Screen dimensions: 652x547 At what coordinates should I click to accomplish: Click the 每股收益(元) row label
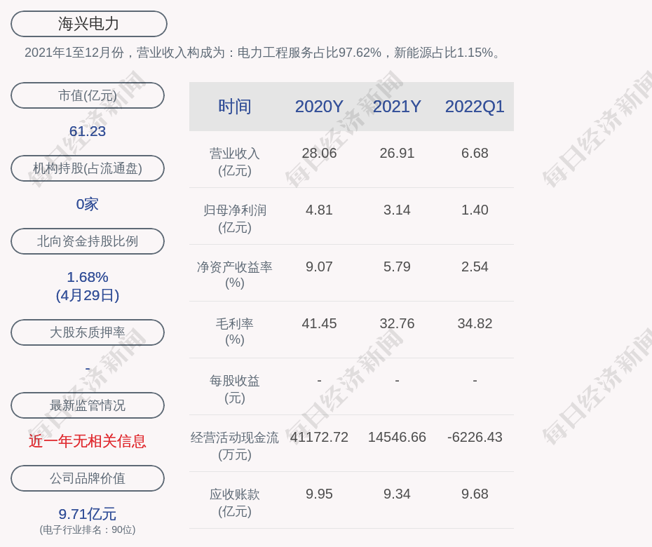click(235, 389)
